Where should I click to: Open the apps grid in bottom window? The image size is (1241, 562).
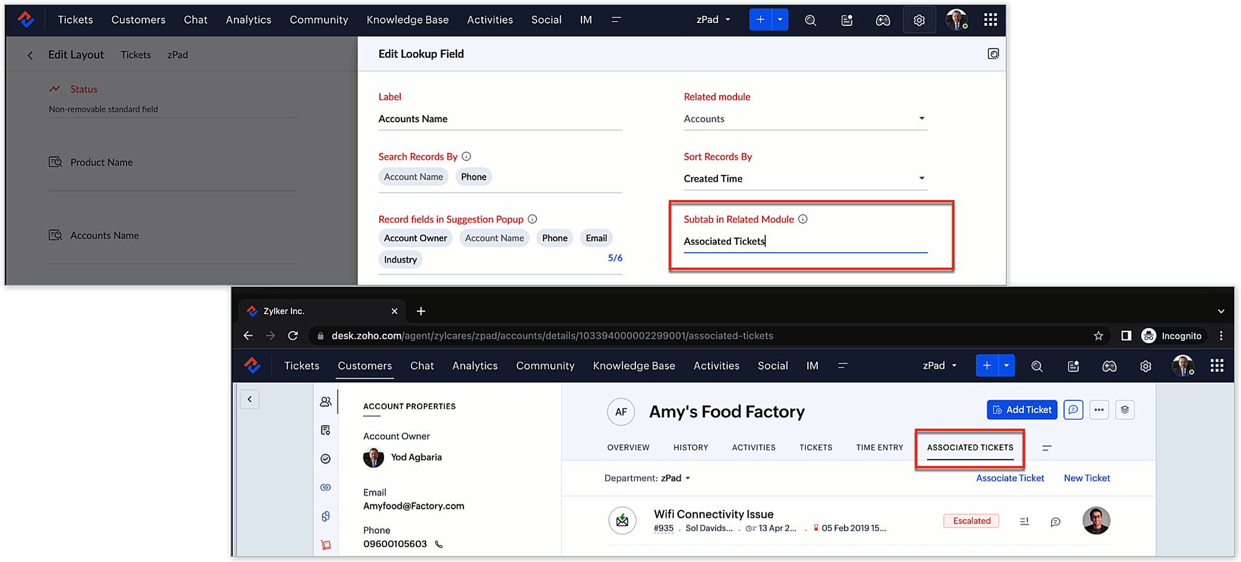pos(1217,366)
